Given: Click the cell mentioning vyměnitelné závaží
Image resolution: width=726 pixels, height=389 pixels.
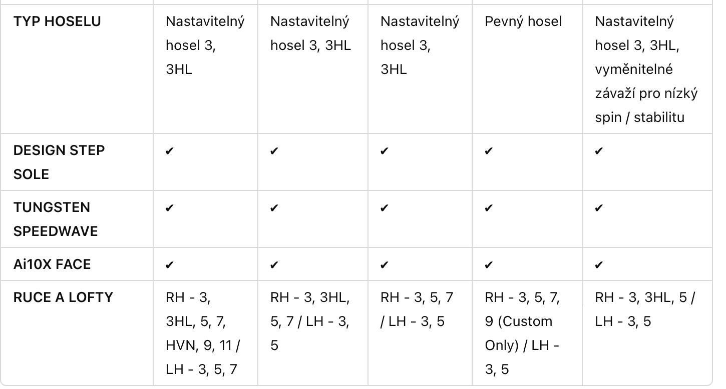Looking at the screenshot, I should (646, 69).
